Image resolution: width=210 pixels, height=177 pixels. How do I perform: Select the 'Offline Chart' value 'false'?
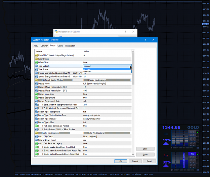click(85, 62)
